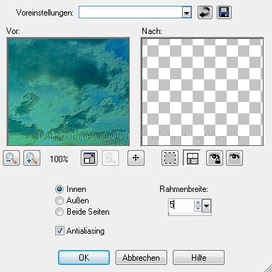Toggle the auto proof eye with lock
Viewport: 272px width, 272px height.
[214, 158]
